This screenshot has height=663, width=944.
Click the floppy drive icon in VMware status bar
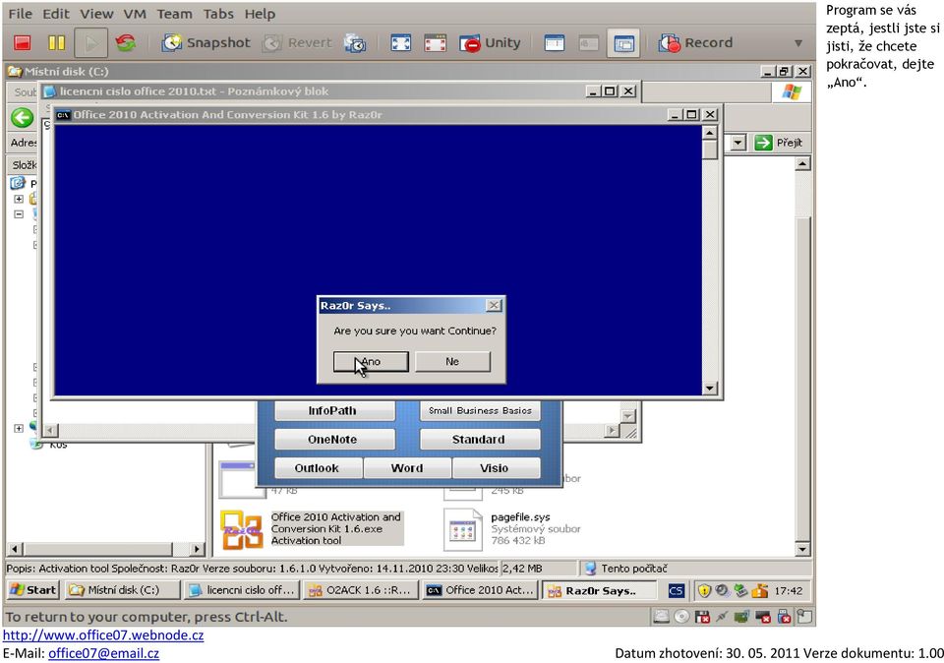click(x=702, y=617)
